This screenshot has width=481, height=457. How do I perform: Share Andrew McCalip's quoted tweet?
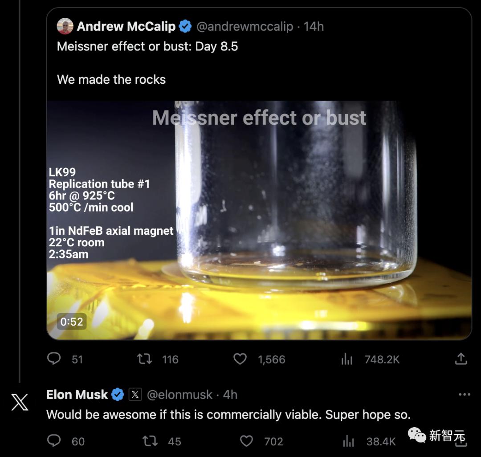[461, 359]
